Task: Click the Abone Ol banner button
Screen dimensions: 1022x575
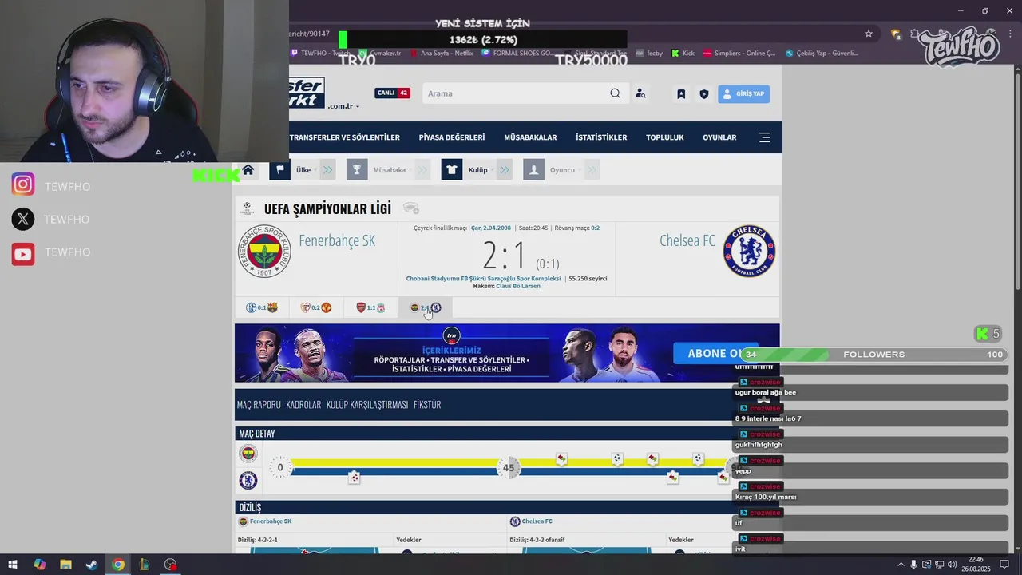Action: (715, 353)
